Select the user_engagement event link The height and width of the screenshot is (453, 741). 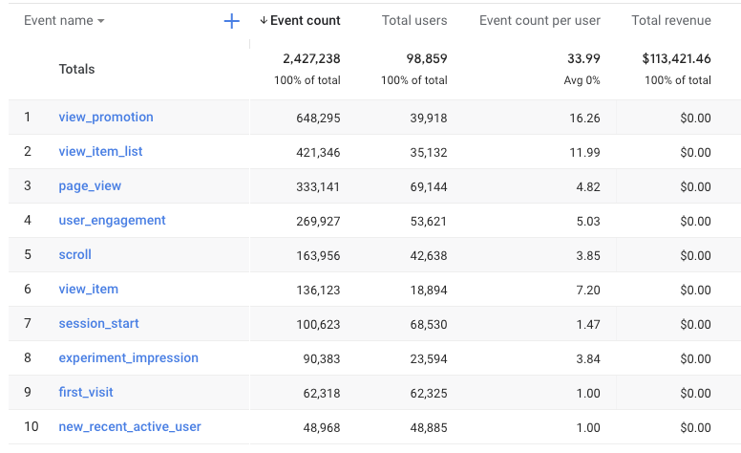pos(112,221)
